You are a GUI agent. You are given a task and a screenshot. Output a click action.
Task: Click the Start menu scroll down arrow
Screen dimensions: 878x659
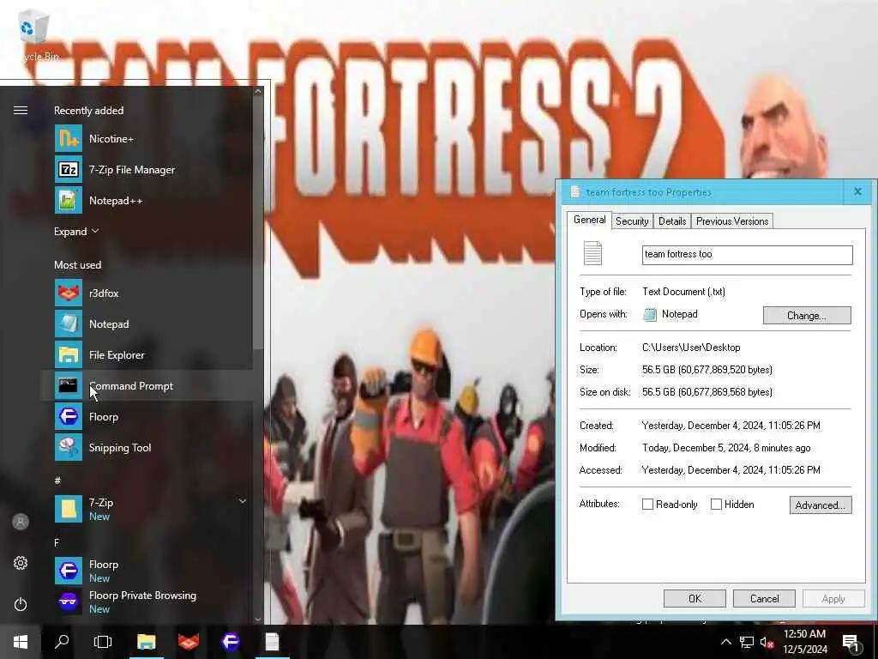(257, 620)
